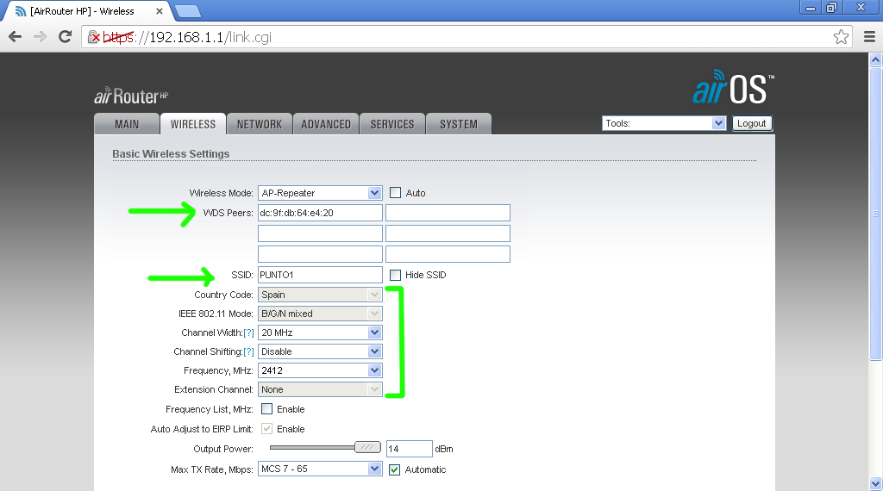Click the browser forward arrow
This screenshot has height=491, width=883.
click(x=40, y=37)
